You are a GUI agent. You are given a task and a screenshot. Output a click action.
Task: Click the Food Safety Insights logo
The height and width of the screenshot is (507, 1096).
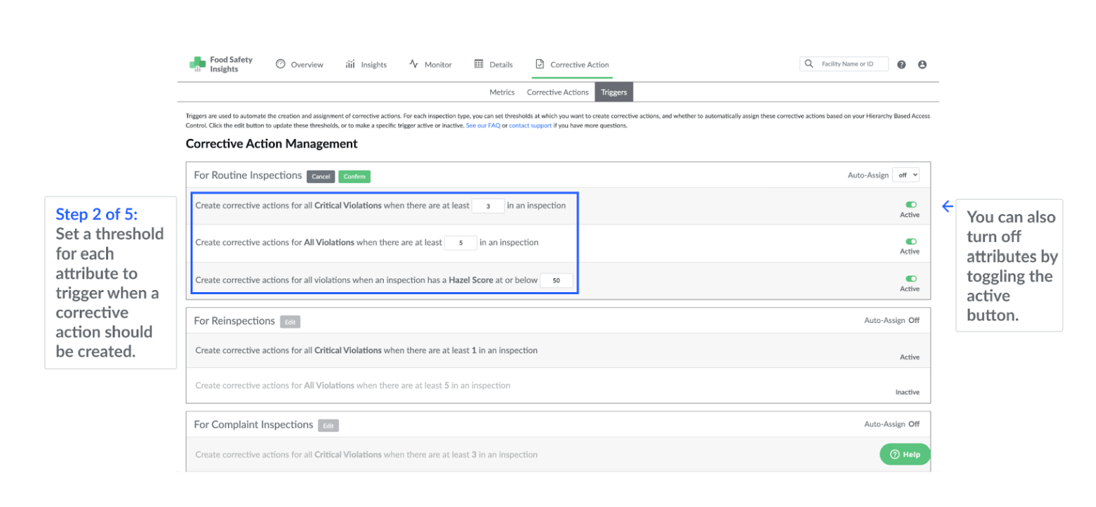[221, 65]
